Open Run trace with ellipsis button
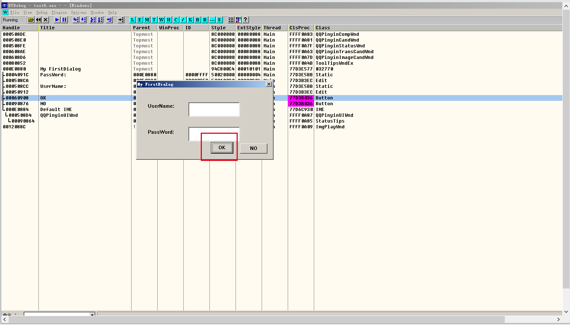Viewport: 570px width, 325px height. [212, 20]
